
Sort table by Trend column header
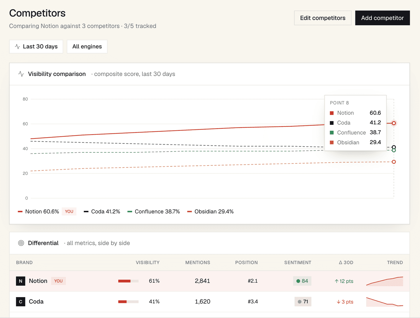click(x=395, y=262)
